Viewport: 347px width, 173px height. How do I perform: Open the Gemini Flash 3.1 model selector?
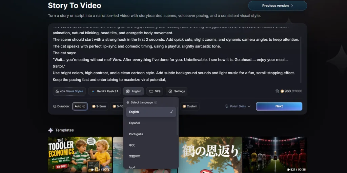pyautogui.click(x=104, y=91)
